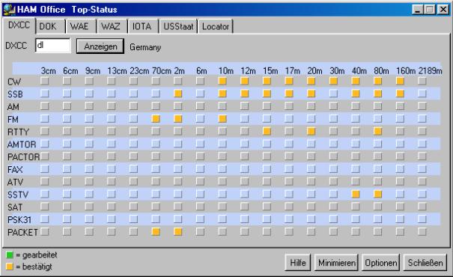Toggle the SSB 2m status box
This screenshot has width=453, height=277.
coord(178,94)
